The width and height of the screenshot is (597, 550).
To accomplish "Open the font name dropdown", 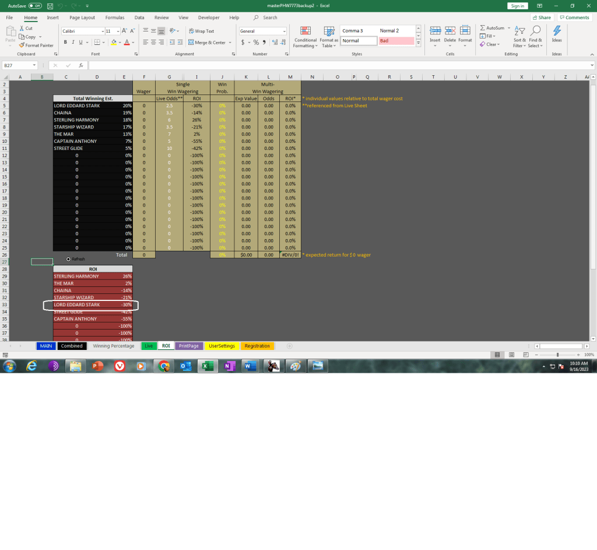I will pos(102,31).
